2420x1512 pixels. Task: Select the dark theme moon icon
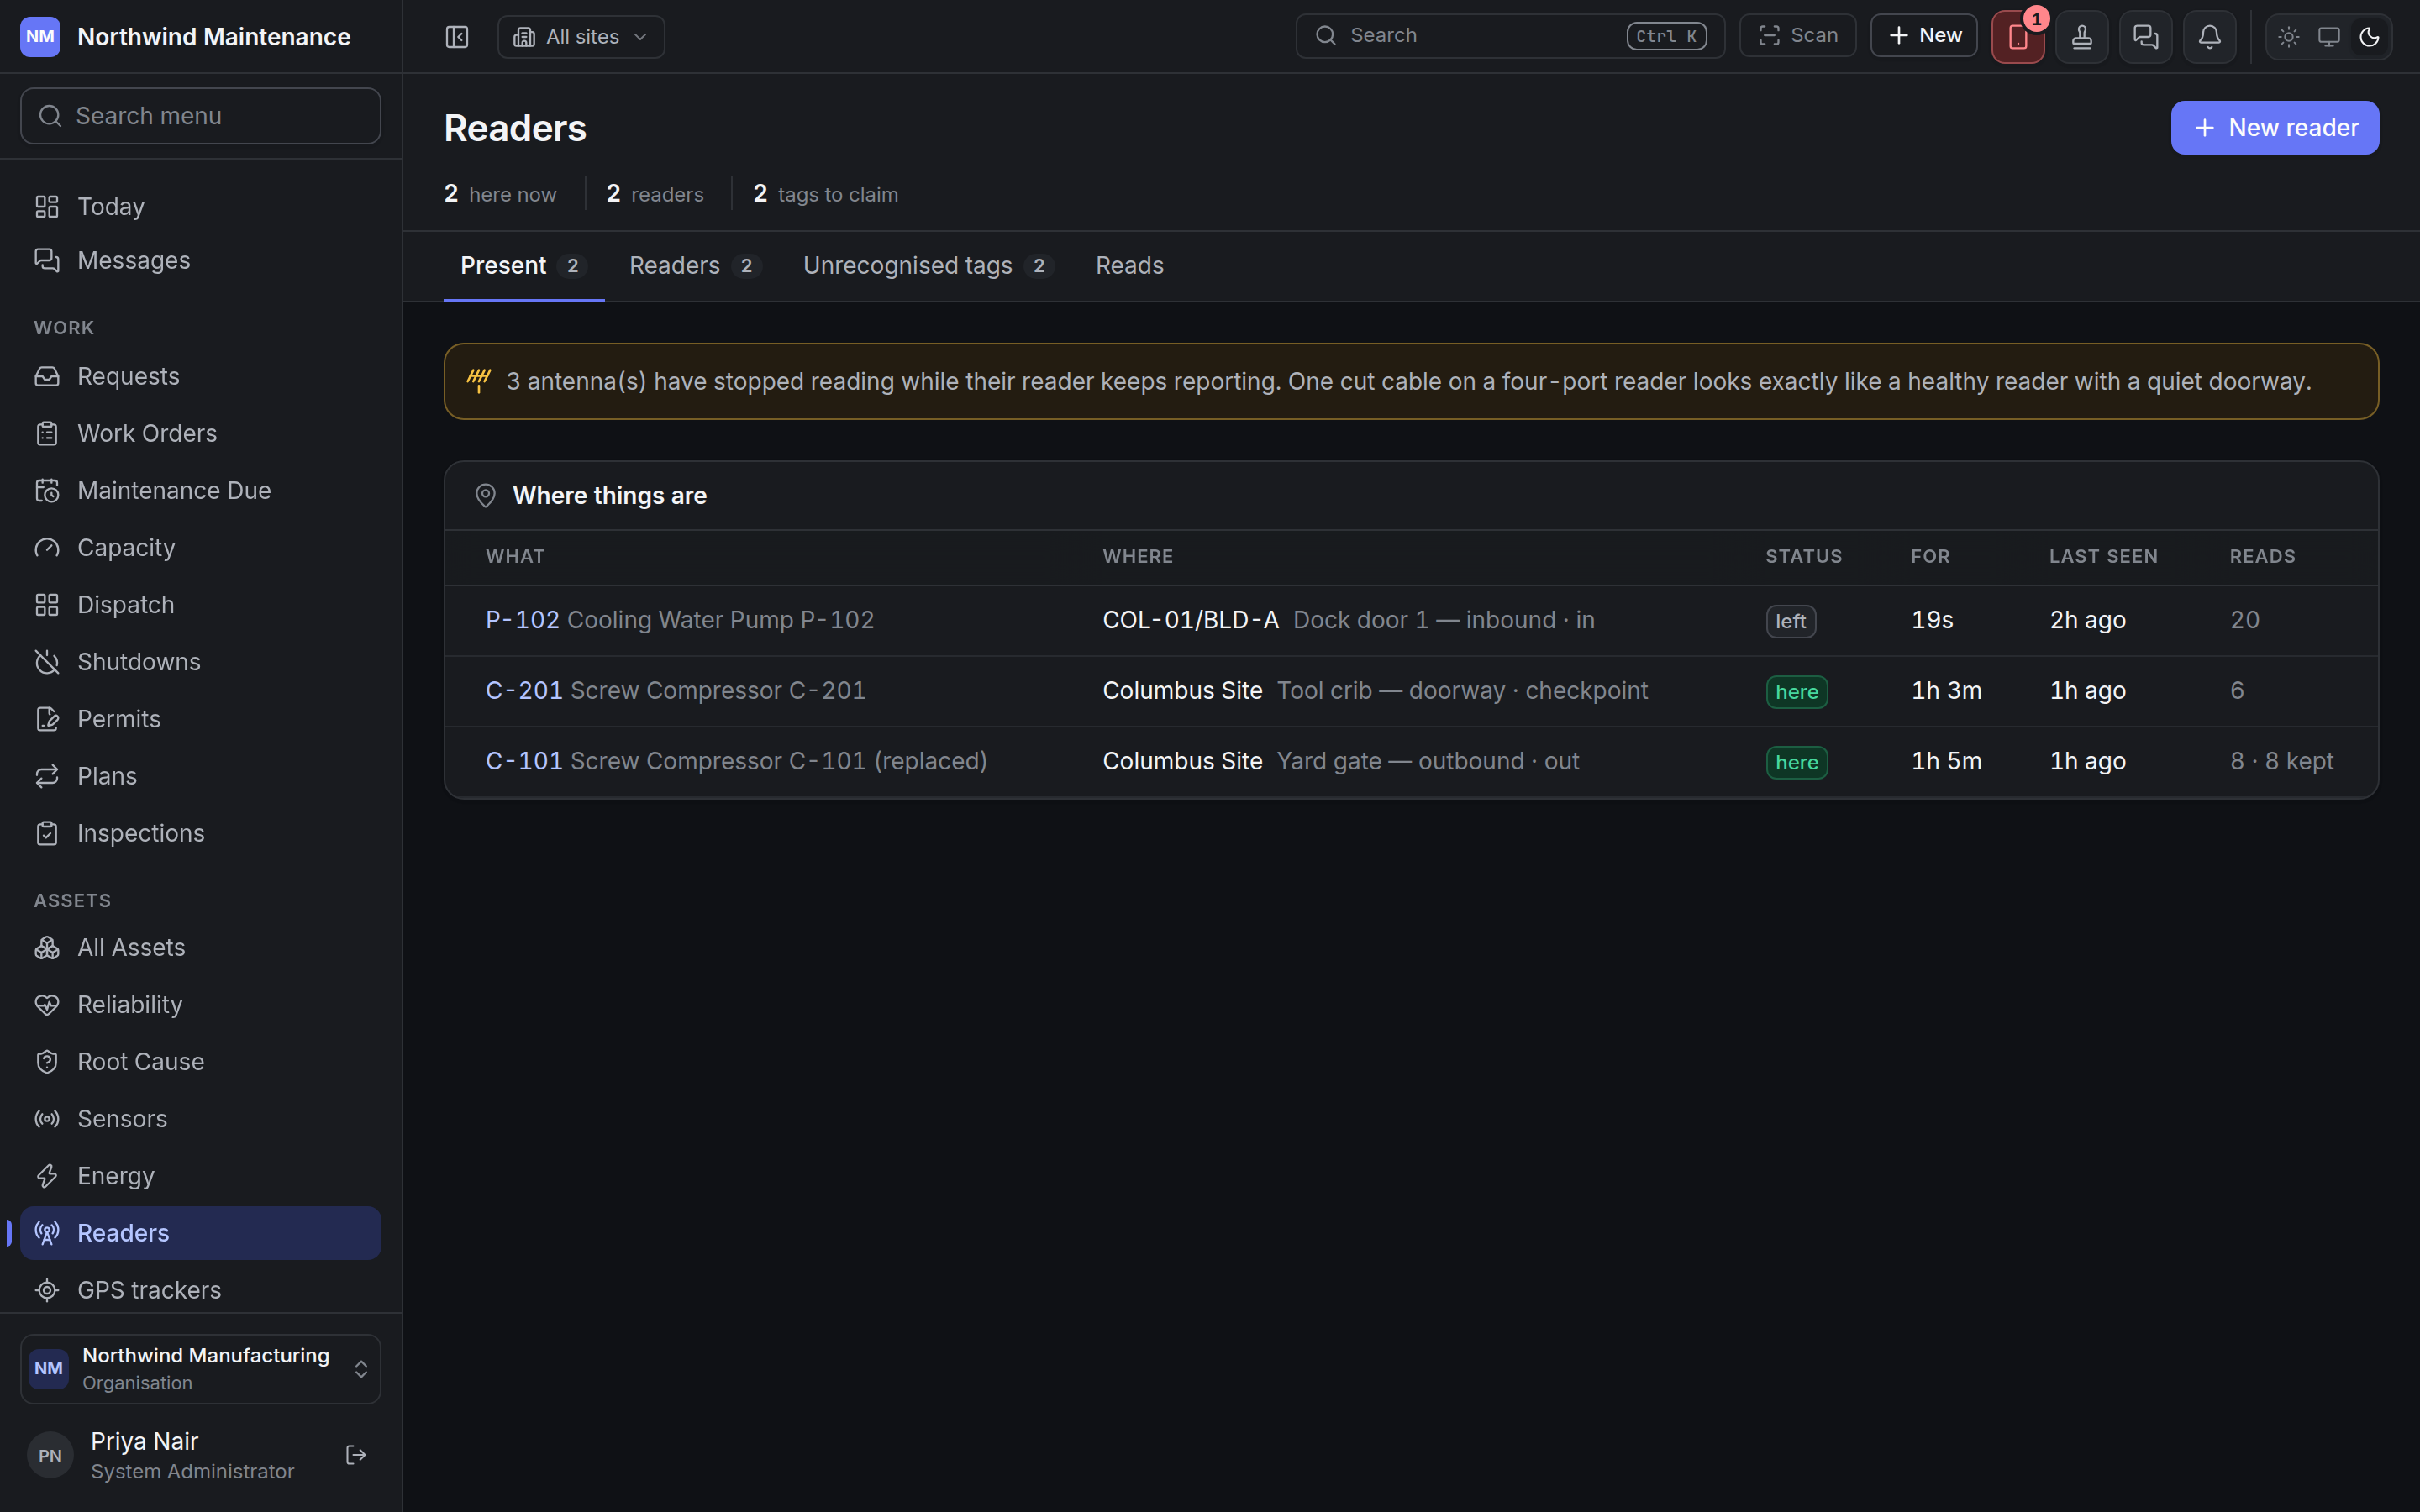(2369, 37)
